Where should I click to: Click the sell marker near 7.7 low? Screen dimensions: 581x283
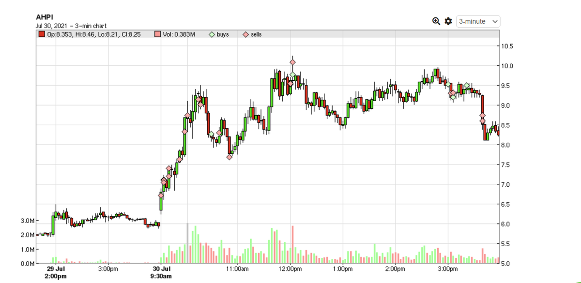[229, 157]
